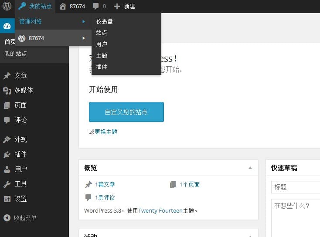
Task: Open Tools via the wrench icon
Action: (x=7, y=184)
